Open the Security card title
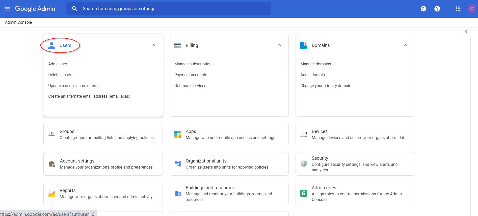This screenshot has height=216, width=478. (x=320, y=158)
